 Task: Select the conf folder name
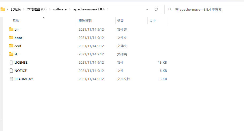click(x=18, y=46)
